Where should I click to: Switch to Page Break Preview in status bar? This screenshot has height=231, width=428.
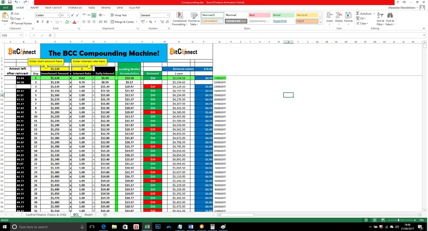pos(383,220)
